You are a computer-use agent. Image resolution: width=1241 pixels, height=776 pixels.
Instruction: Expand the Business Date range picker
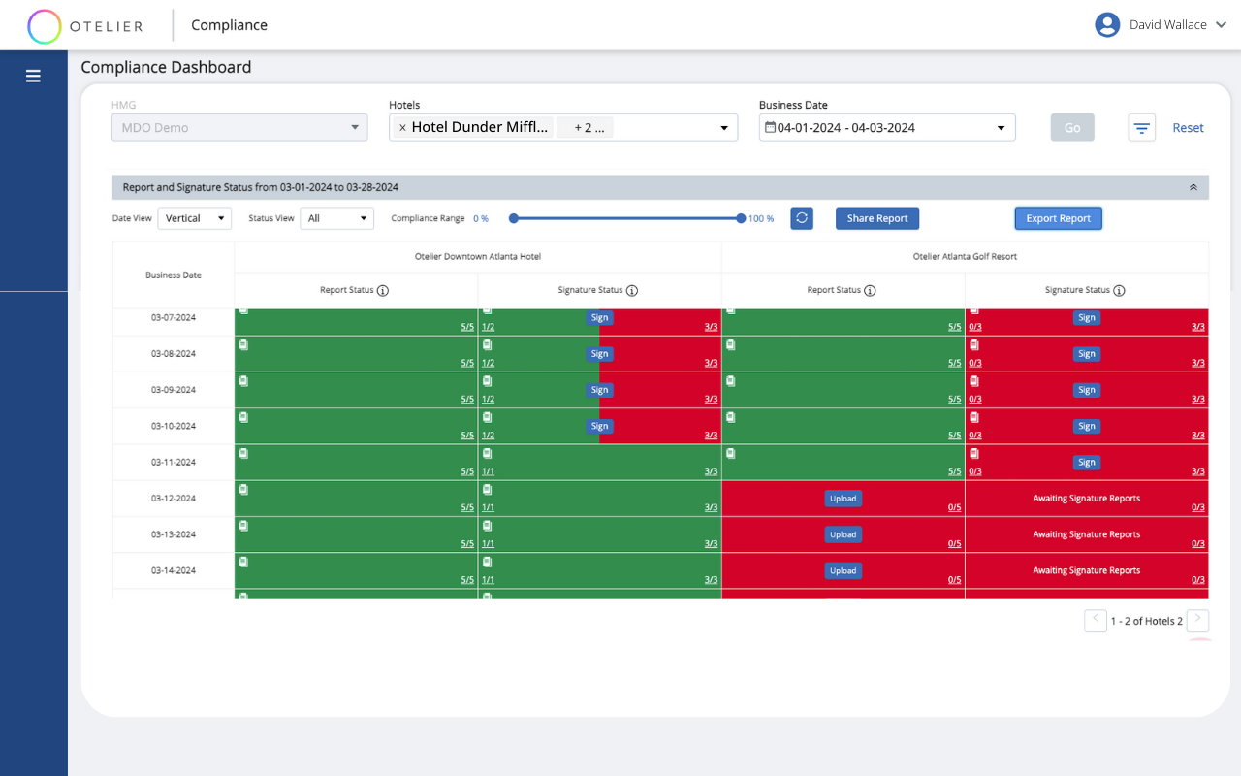pyautogui.click(x=1001, y=128)
